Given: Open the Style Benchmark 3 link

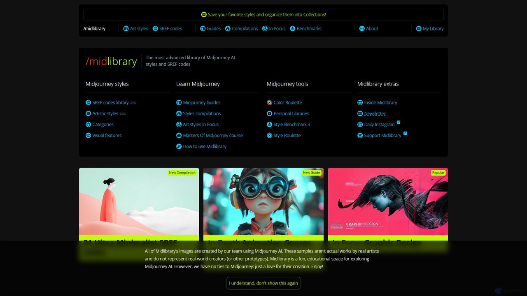Looking at the screenshot, I should [x=292, y=124].
